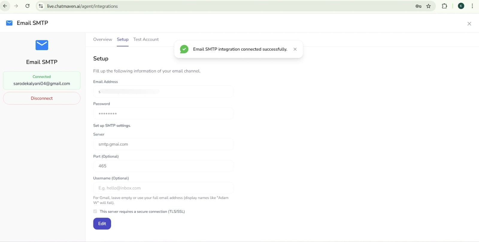Open the Test Account tab
The height and width of the screenshot is (242, 479).
[x=146, y=40]
